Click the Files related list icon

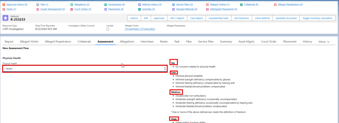pos(38,5)
